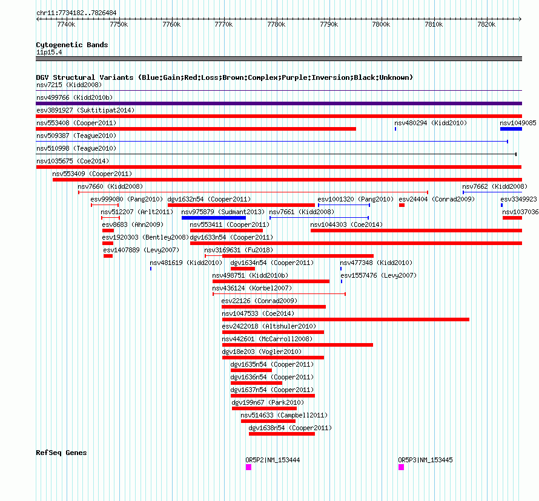Open nsv498751 (Kidd2010b) variant
The width and height of the screenshot is (539, 501).
point(250,275)
